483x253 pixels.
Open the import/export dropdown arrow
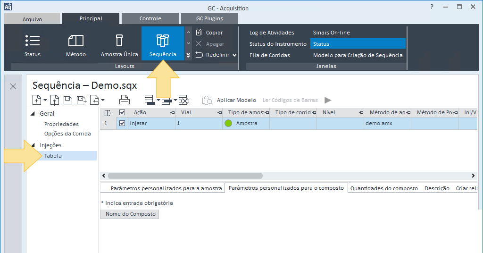click(103, 100)
